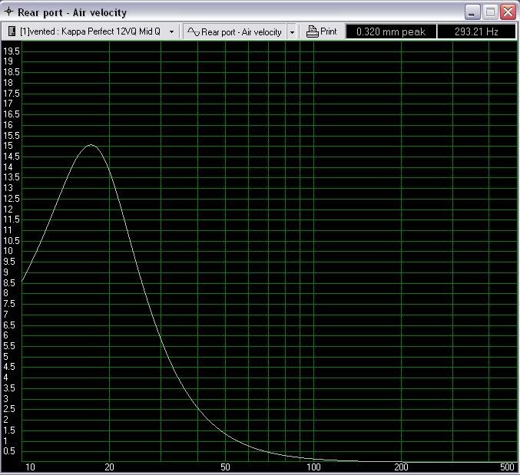Click the '200' frequency axis label
Viewport: 520px width, 475px height.
pos(401,467)
